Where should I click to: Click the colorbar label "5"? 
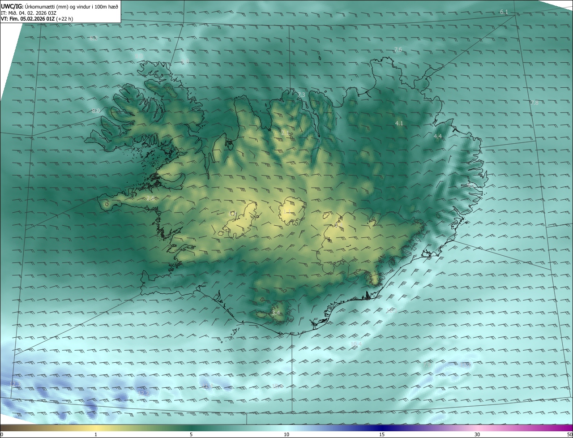click(x=191, y=434)
